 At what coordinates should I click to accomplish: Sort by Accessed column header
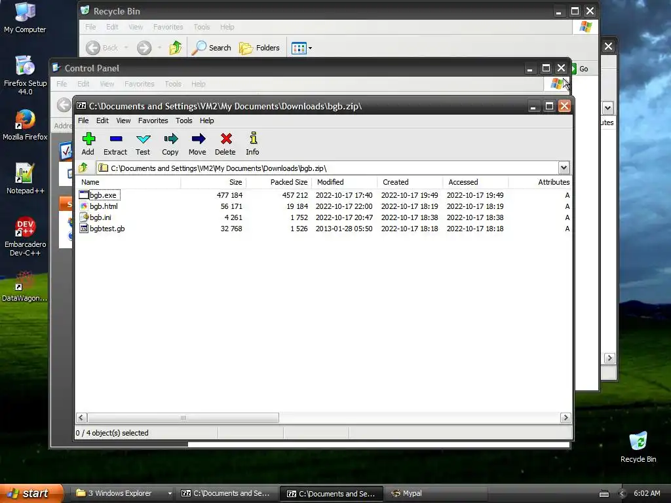[x=476, y=182]
